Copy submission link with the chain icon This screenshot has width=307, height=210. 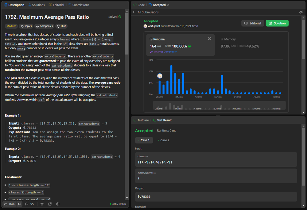tap(301, 12)
